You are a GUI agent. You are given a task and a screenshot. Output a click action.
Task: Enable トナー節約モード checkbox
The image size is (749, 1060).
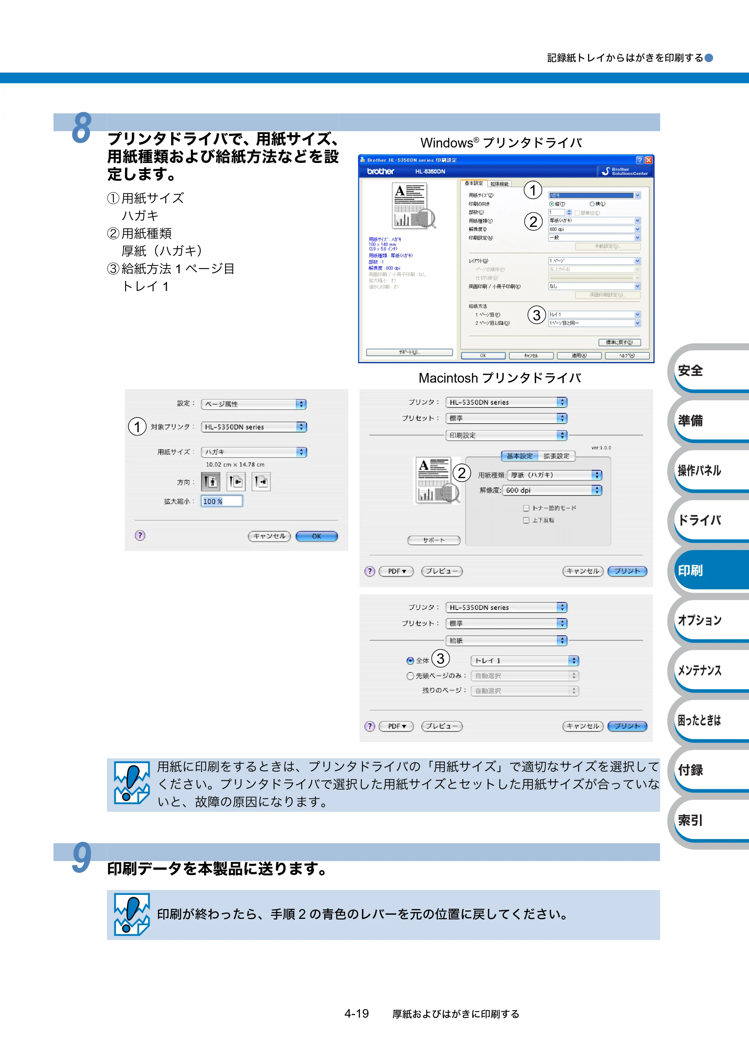526,508
